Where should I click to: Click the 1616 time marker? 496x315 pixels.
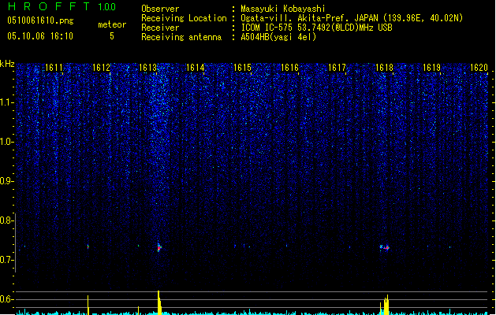[289, 68]
